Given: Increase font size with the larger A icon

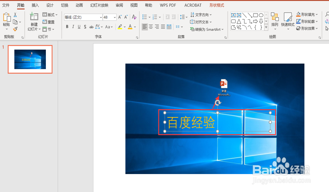Looking at the screenshot, I should (120, 17).
